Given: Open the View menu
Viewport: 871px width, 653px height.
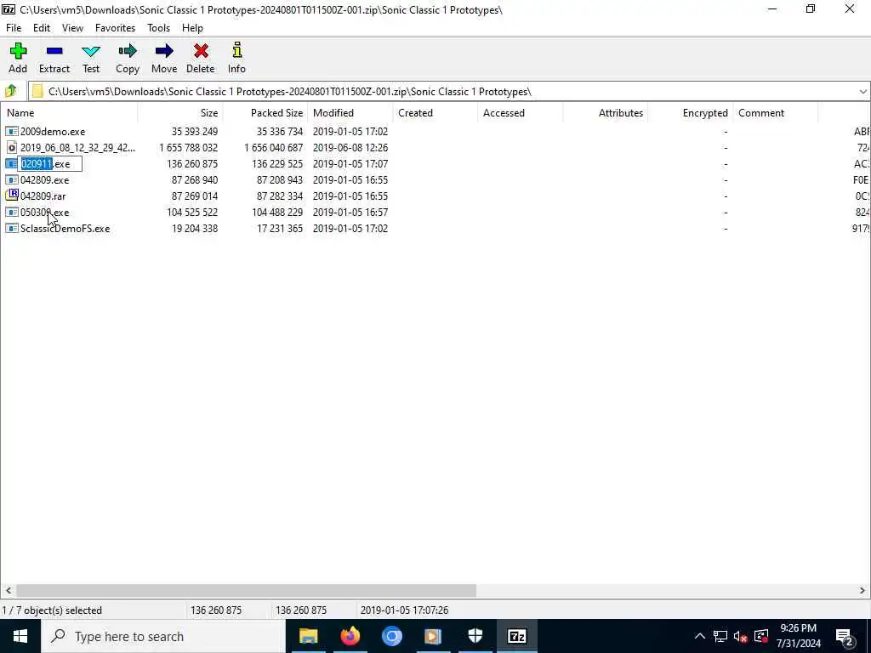Looking at the screenshot, I should click(72, 28).
